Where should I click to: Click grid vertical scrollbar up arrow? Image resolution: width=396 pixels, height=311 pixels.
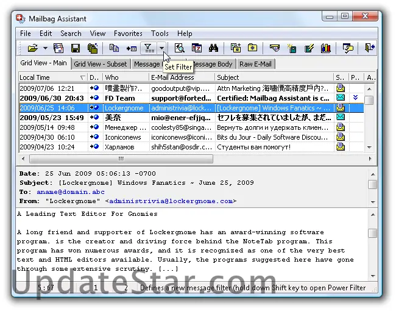coord(369,89)
